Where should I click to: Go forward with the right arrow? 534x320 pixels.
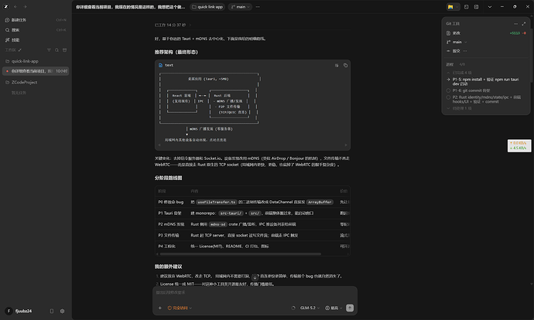coord(25,6)
